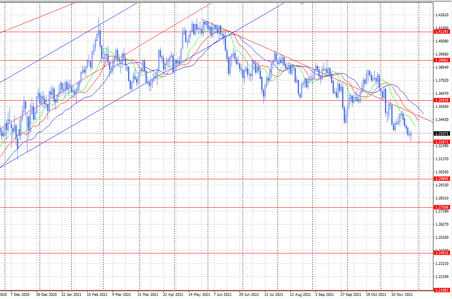Select the red 1.27556 level label
This screenshot has height=299, width=452.
click(x=442, y=207)
